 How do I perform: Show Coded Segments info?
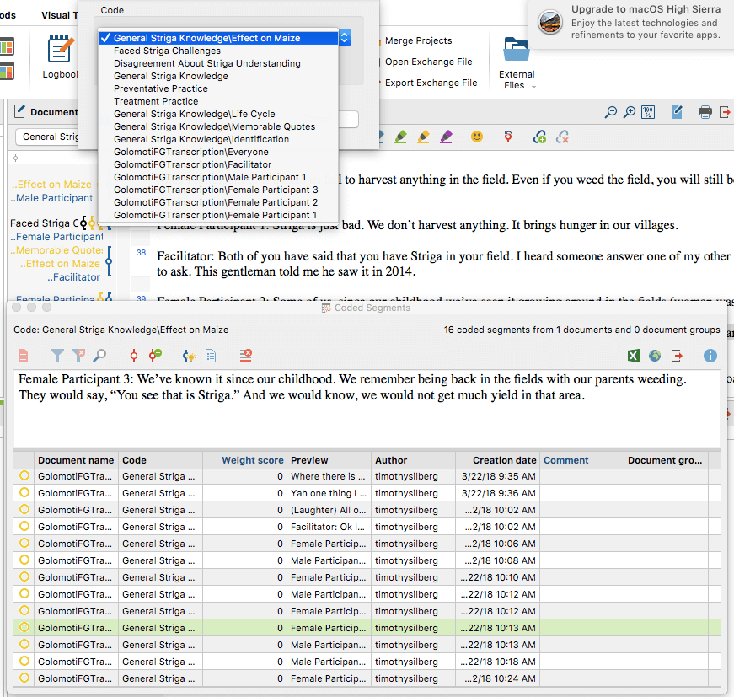point(710,356)
